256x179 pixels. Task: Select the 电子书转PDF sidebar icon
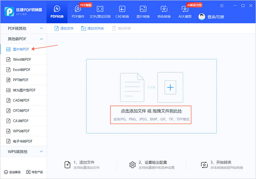tap(8, 141)
